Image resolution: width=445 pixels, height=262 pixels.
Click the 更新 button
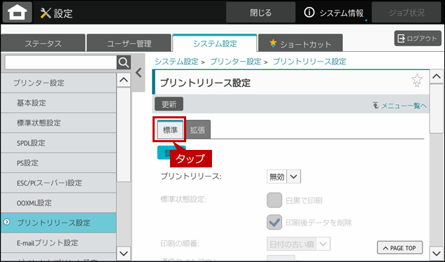click(x=169, y=104)
